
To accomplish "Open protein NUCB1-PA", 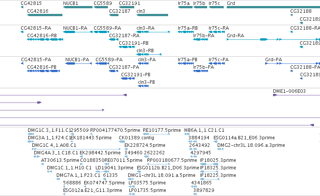I will click(77, 60).
